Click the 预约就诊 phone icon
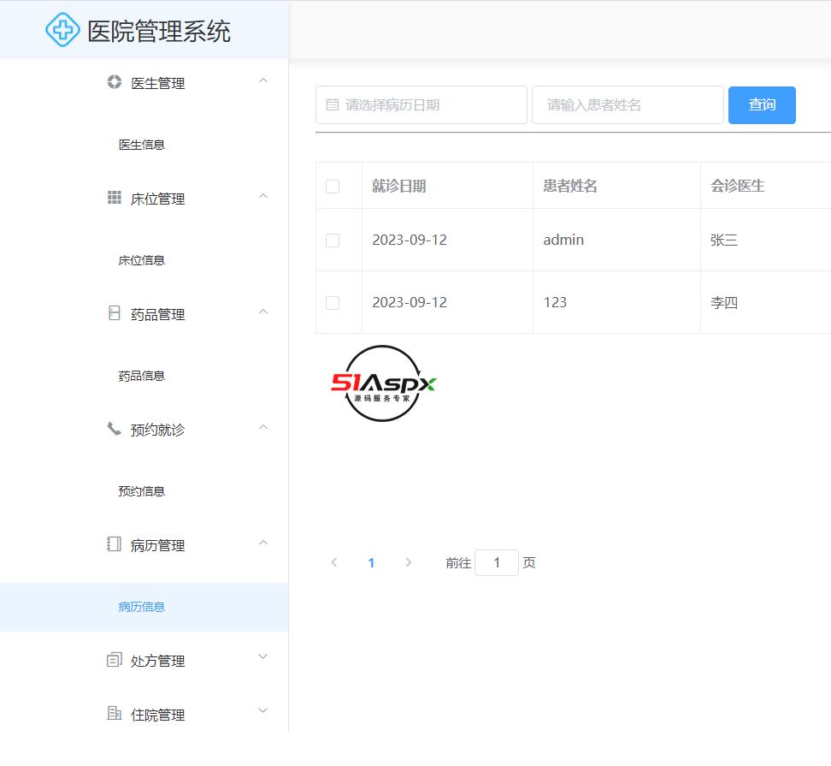This screenshot has width=831, height=766. coord(114,428)
